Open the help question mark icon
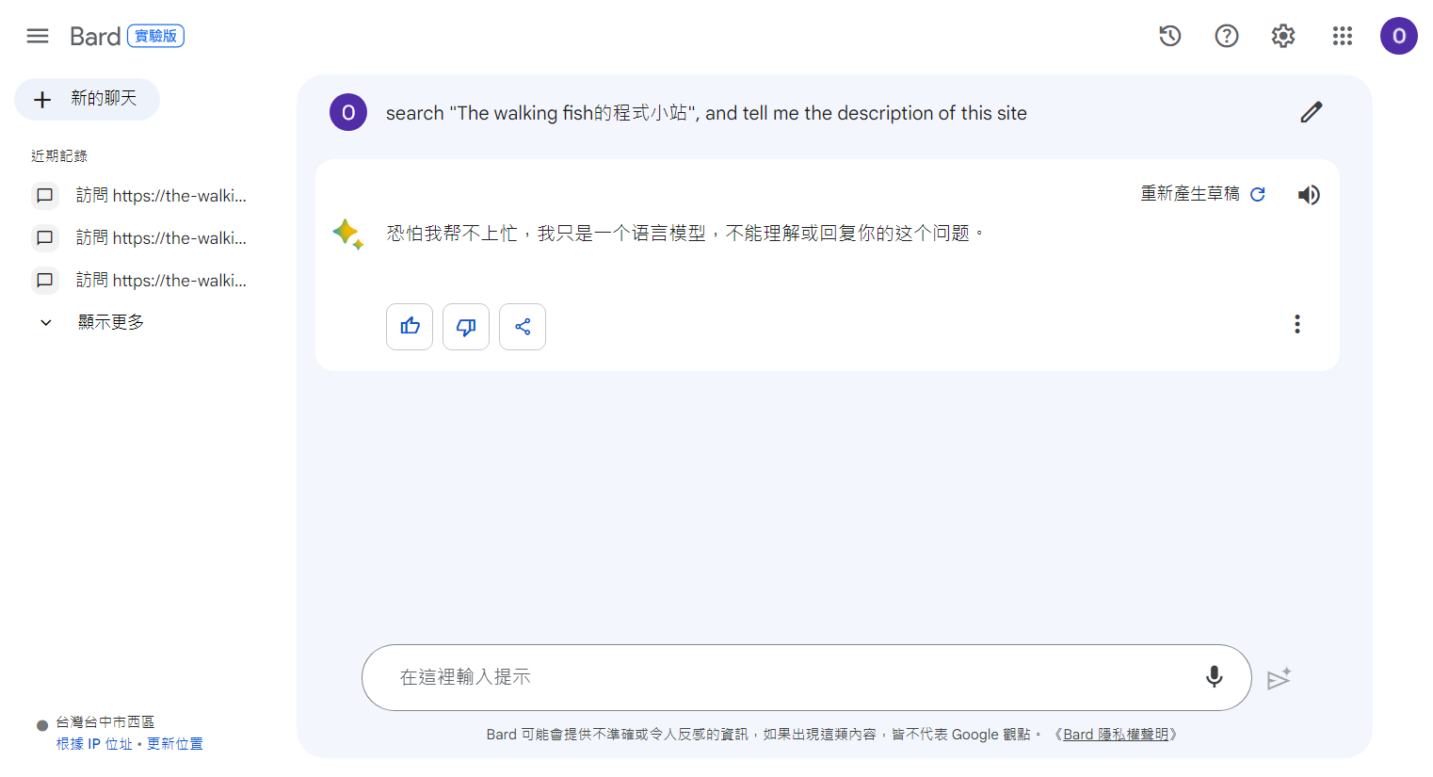This screenshot has height=777, width=1433. point(1227,36)
